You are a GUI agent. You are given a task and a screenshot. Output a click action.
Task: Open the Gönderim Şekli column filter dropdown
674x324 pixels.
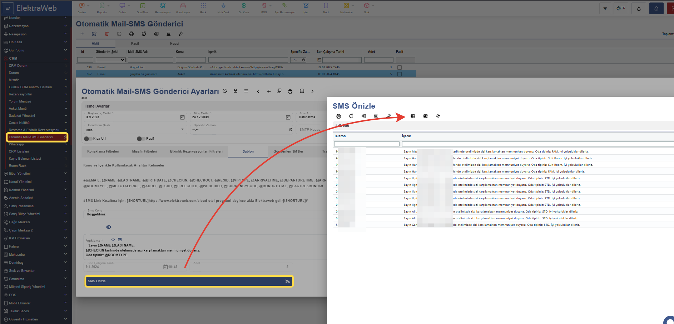110,60
